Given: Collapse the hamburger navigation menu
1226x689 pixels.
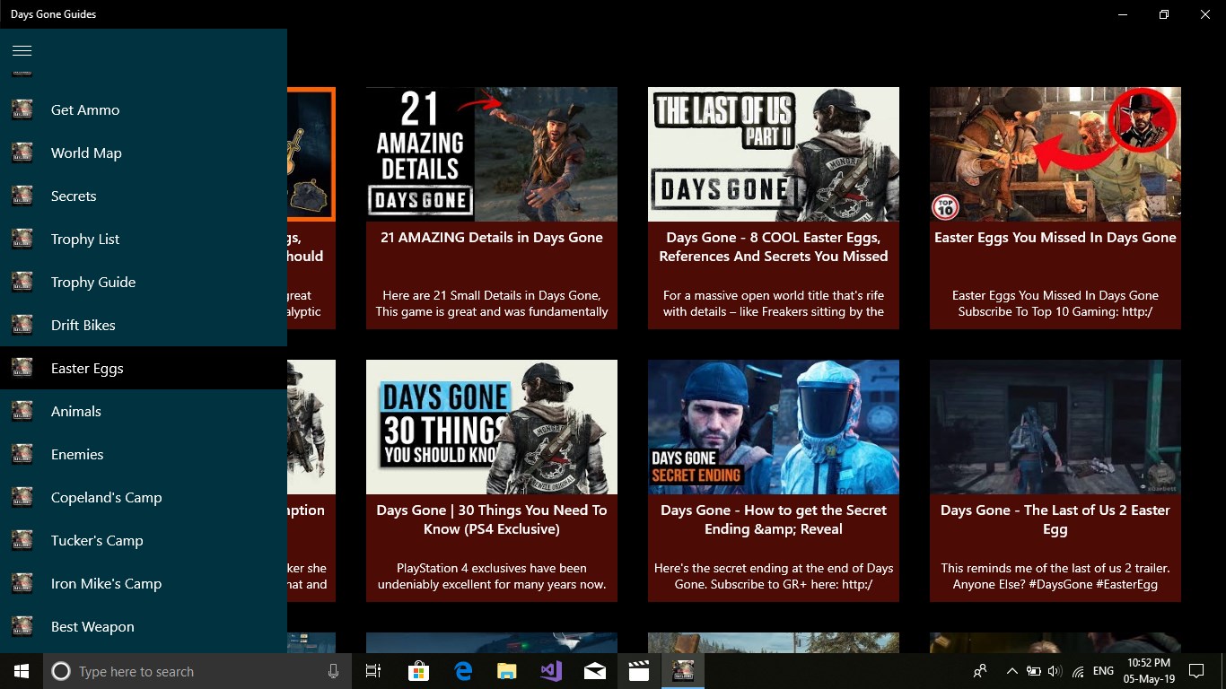Looking at the screenshot, I should point(22,50).
